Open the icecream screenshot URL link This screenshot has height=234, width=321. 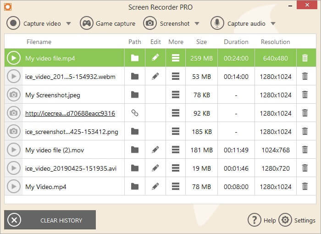70,113
